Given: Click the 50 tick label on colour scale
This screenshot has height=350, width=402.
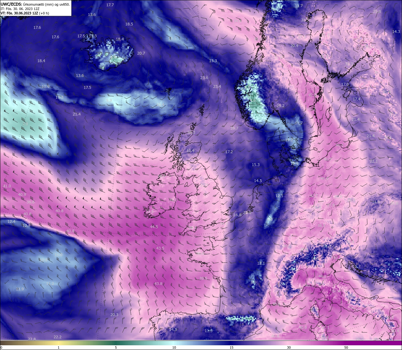Looking at the screenshot, I should point(346,347).
